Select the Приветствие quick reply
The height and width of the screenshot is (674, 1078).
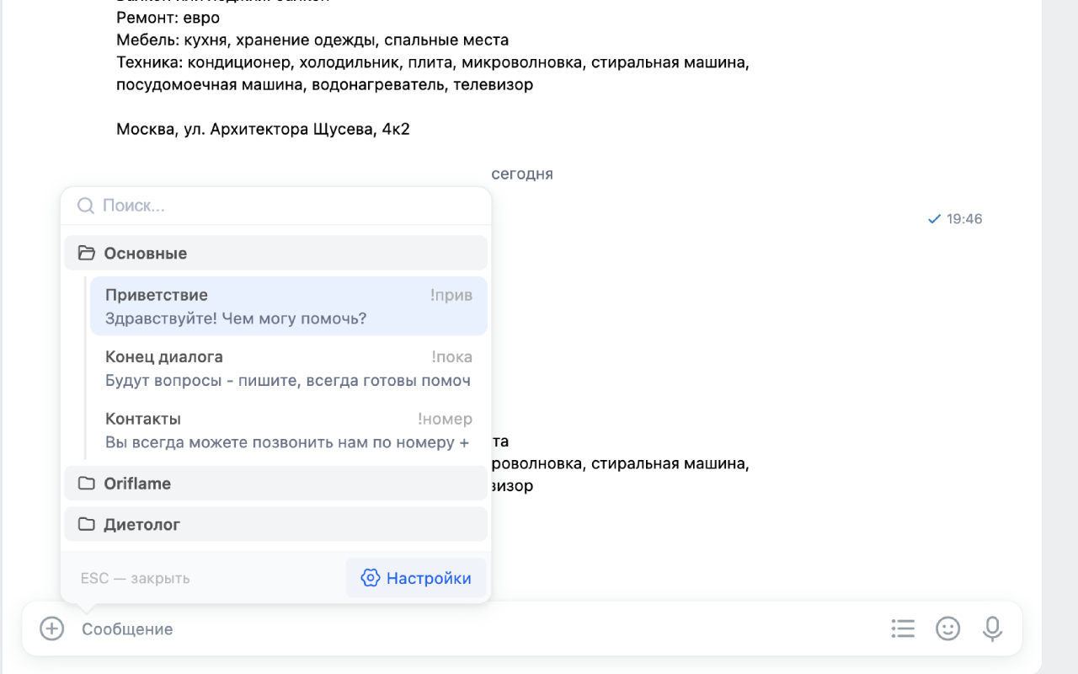289,306
